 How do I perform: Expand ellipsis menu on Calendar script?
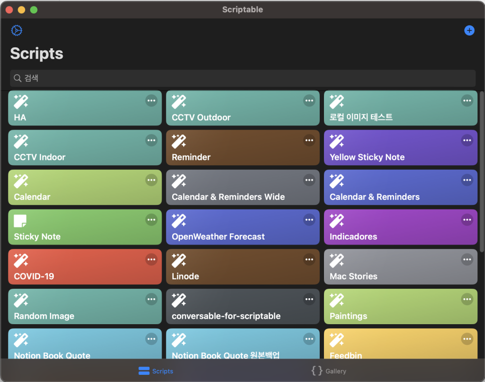click(151, 180)
